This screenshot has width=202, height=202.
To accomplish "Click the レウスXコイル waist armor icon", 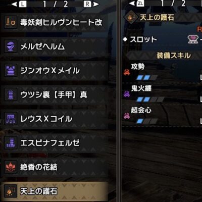I will click(x=11, y=119).
